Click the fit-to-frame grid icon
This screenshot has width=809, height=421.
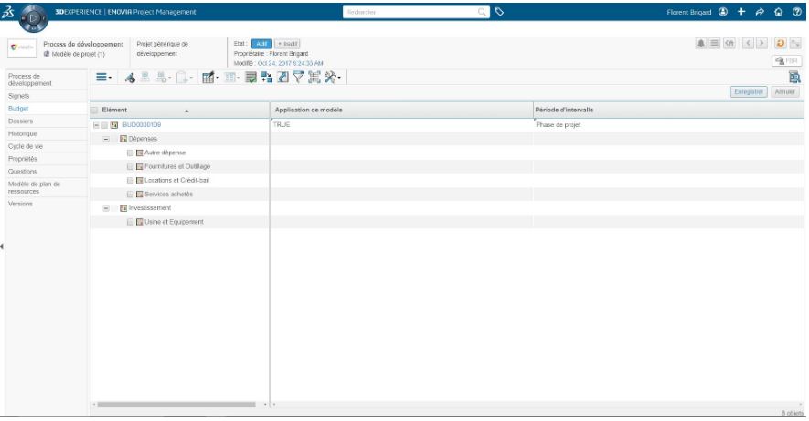pos(314,78)
